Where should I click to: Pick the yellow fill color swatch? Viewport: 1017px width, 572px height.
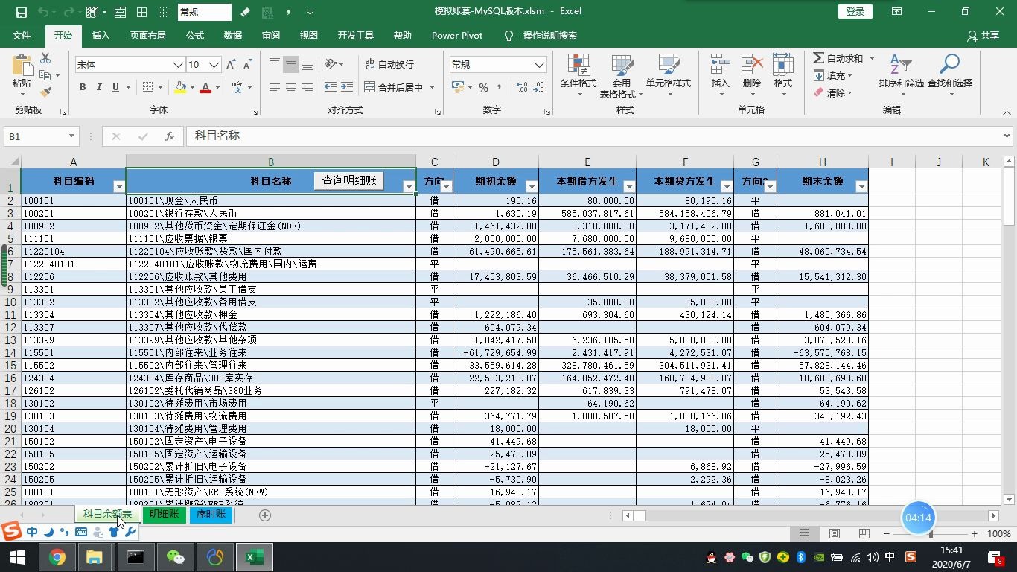tap(180, 88)
